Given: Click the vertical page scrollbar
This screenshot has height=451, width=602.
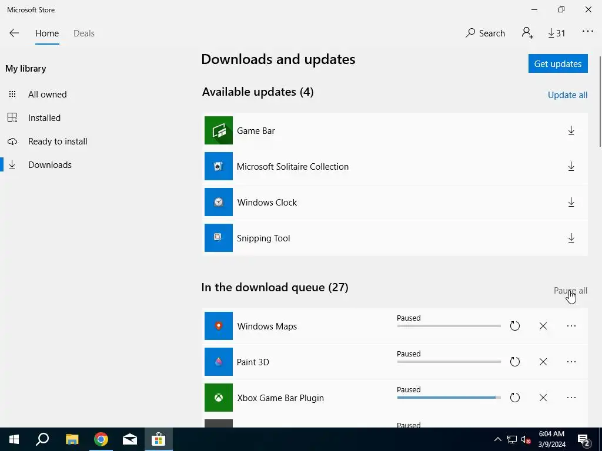Looking at the screenshot, I should point(600,102).
